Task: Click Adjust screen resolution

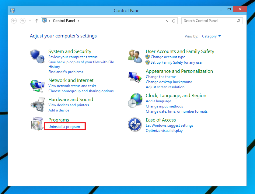Action: pos(165,87)
